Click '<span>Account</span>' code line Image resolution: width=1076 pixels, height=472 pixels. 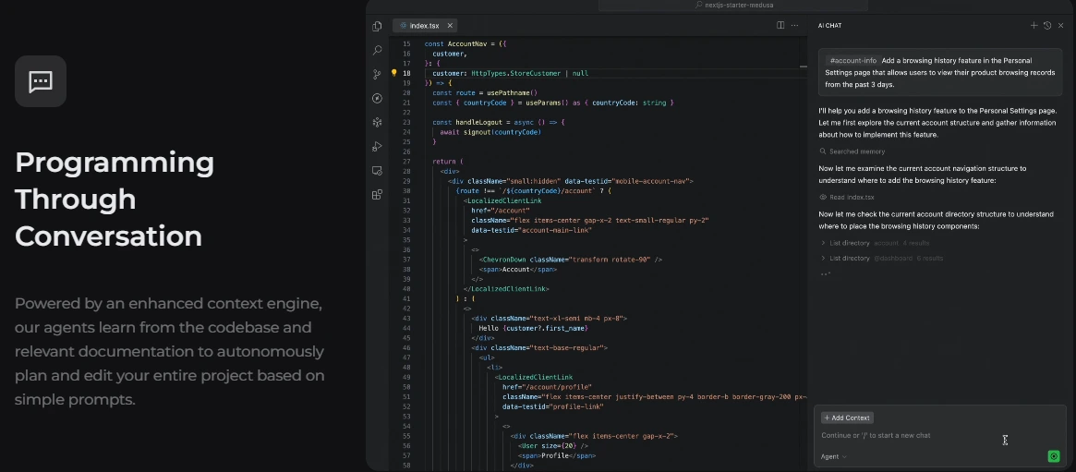[x=517, y=269]
